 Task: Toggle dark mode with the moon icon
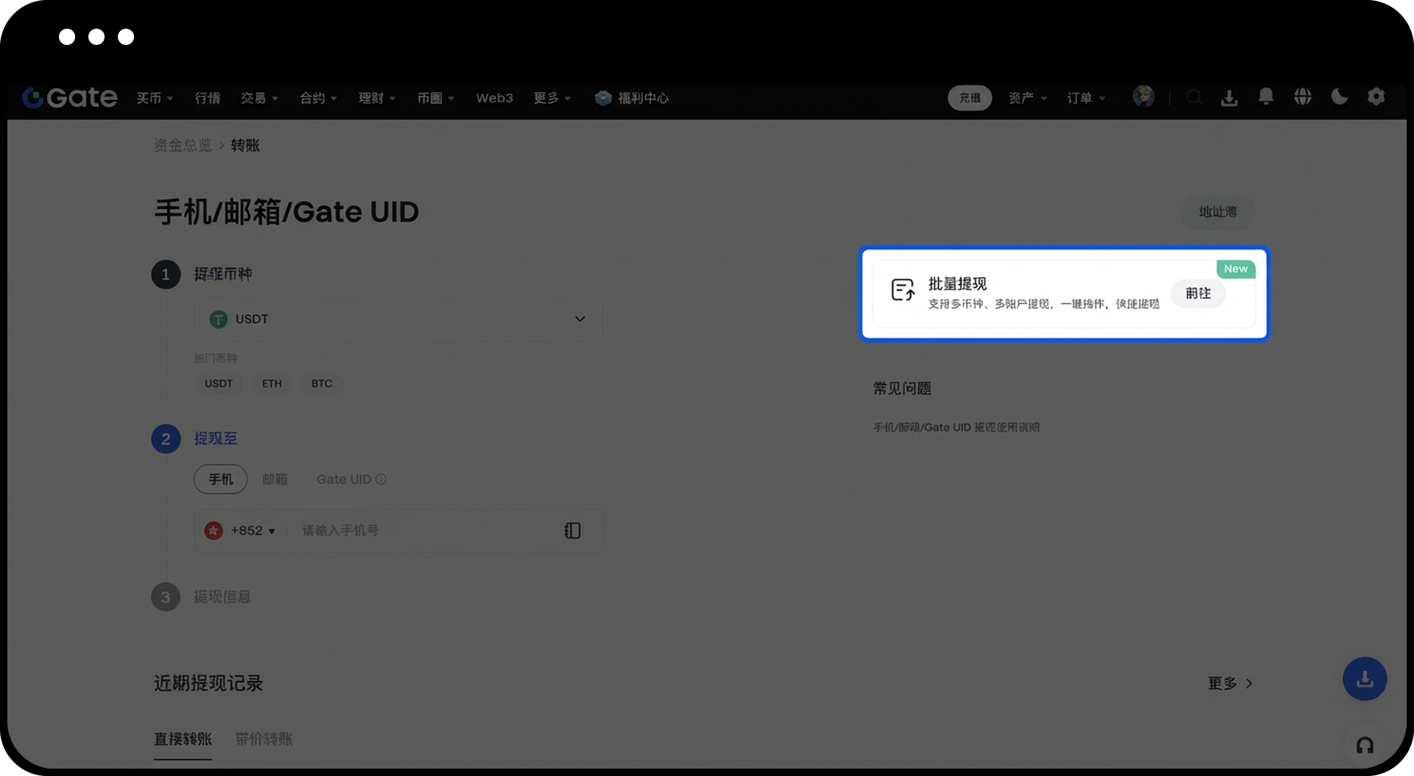pyautogui.click(x=1340, y=97)
